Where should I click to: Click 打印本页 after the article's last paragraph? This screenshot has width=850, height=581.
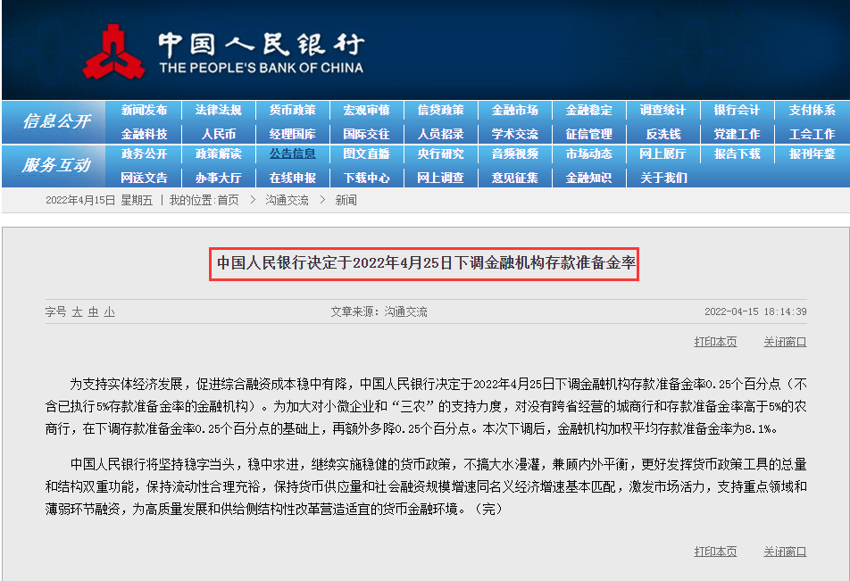(715, 552)
